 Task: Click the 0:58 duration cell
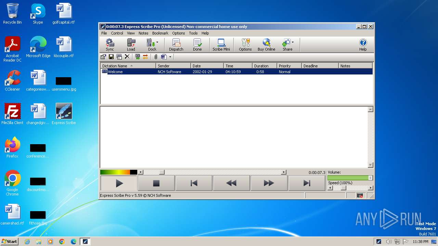[x=260, y=72]
